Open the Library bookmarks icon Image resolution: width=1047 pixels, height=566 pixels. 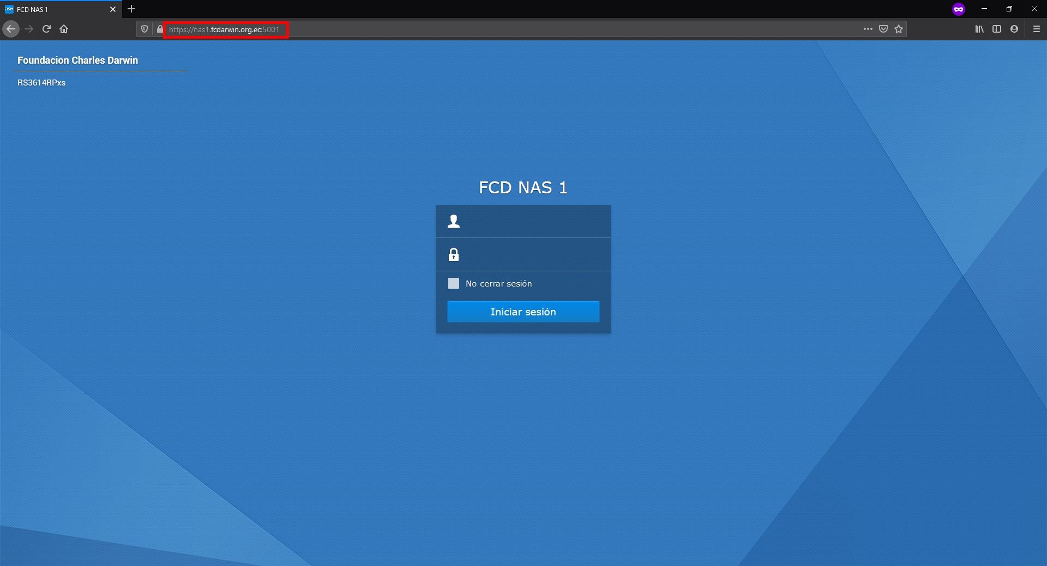(x=979, y=29)
